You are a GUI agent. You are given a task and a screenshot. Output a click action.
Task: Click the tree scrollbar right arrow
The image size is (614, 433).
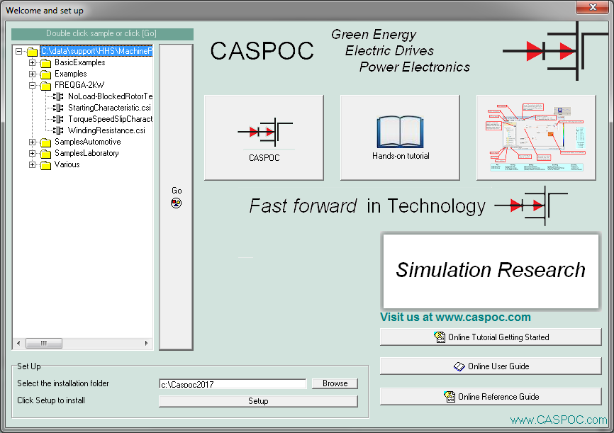(147, 343)
